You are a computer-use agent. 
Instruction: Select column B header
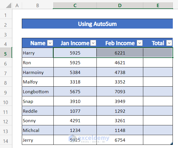(38, 5)
